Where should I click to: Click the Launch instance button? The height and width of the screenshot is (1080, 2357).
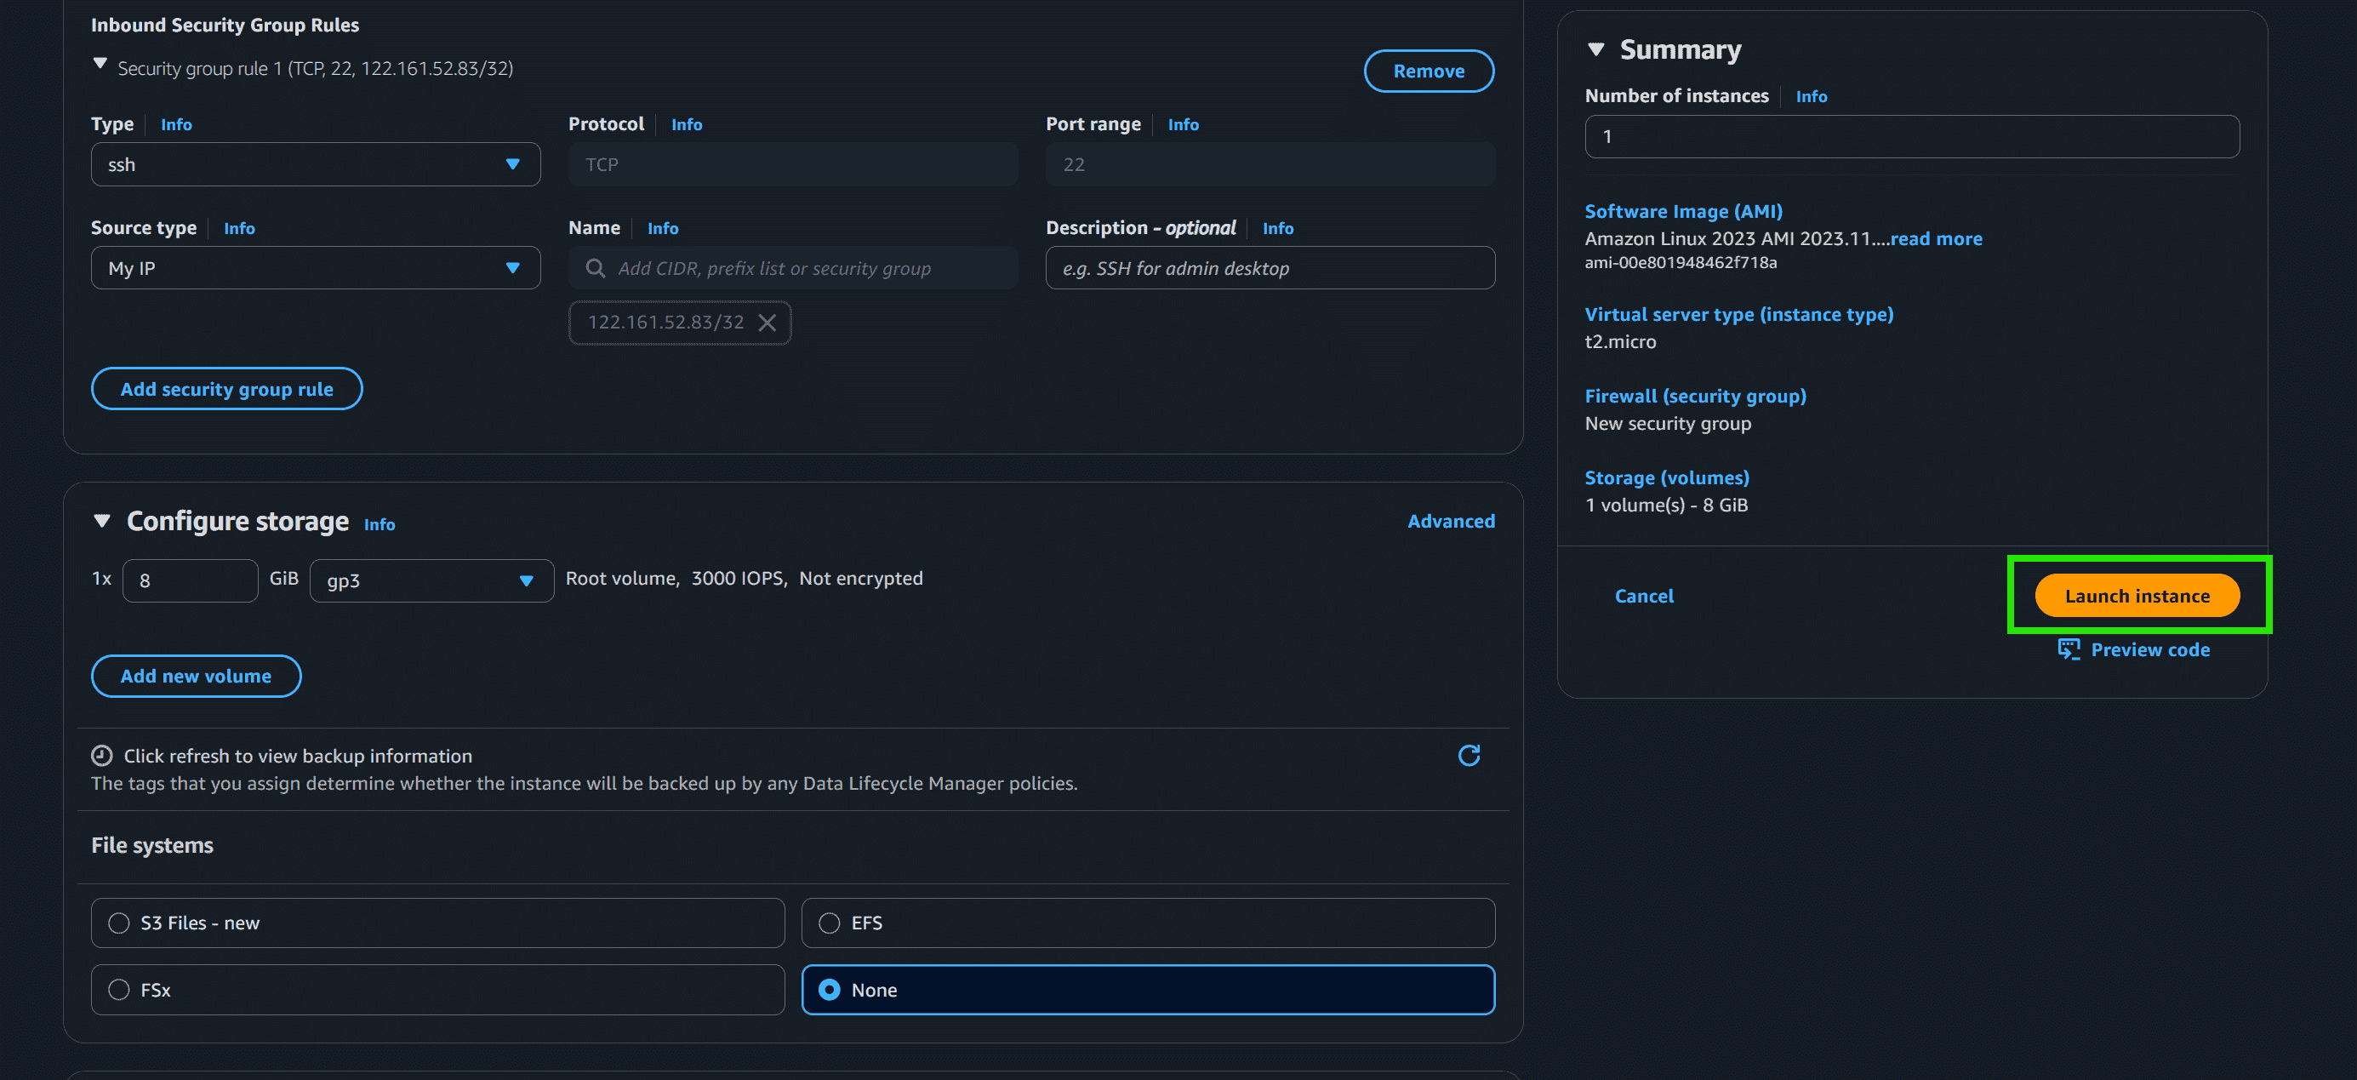[x=2137, y=596]
